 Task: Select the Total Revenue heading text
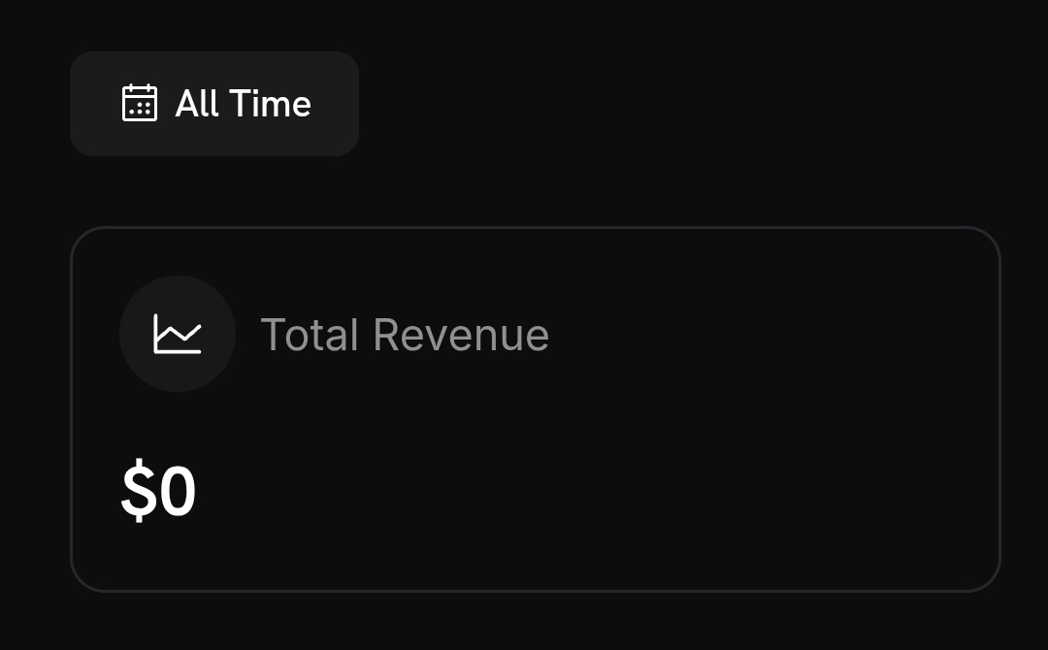(x=405, y=335)
